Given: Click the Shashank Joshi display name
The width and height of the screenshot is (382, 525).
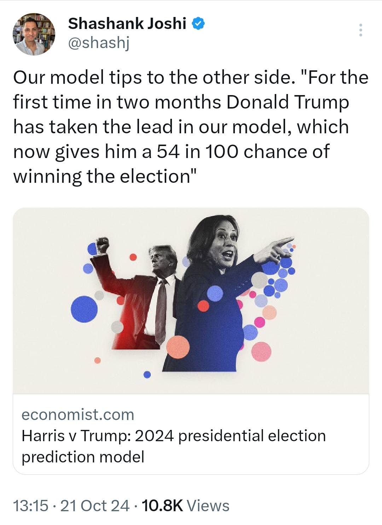Looking at the screenshot, I should (127, 24).
